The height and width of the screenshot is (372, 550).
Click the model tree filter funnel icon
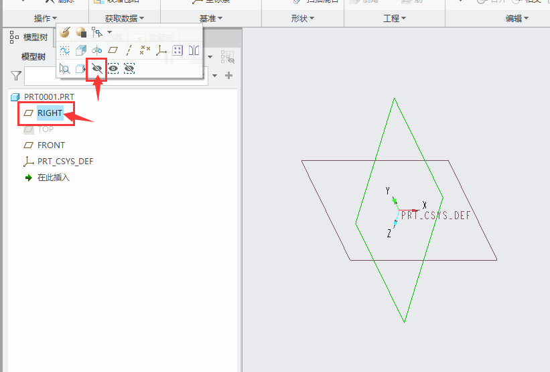[x=16, y=76]
